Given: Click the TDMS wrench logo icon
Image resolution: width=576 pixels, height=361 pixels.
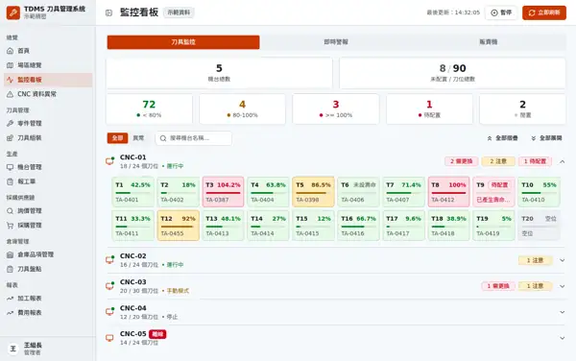Looking at the screenshot, I should point(13,12).
